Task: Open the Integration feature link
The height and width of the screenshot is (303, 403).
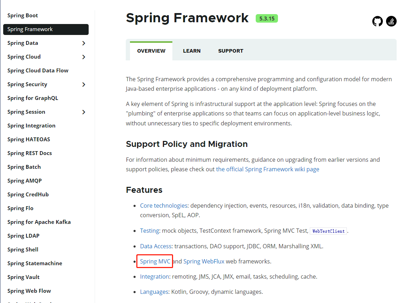Action: click(x=154, y=277)
